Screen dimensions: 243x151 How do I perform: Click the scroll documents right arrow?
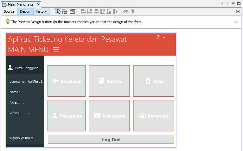click(227, 3)
